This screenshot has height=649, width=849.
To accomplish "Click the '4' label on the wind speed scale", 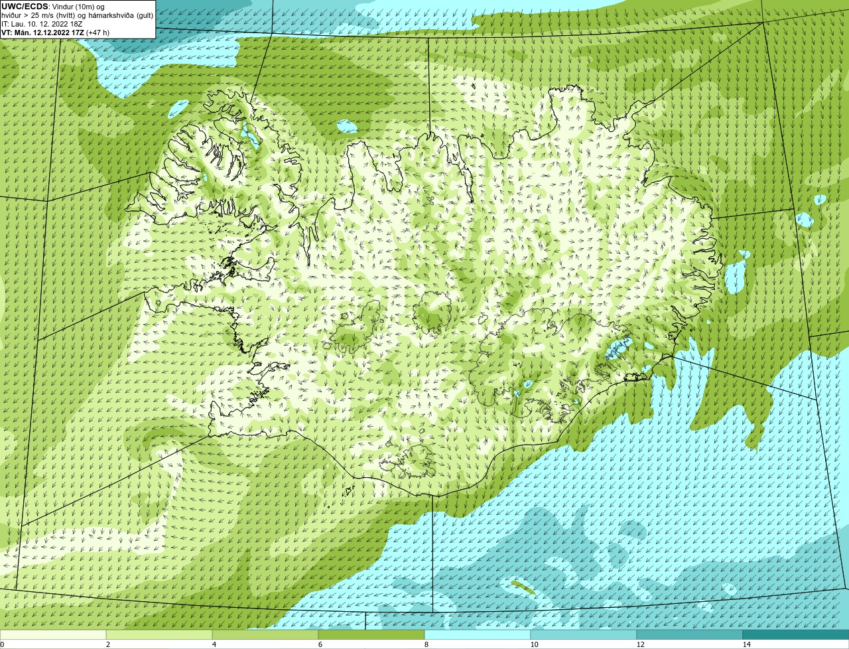I will pos(214,644).
